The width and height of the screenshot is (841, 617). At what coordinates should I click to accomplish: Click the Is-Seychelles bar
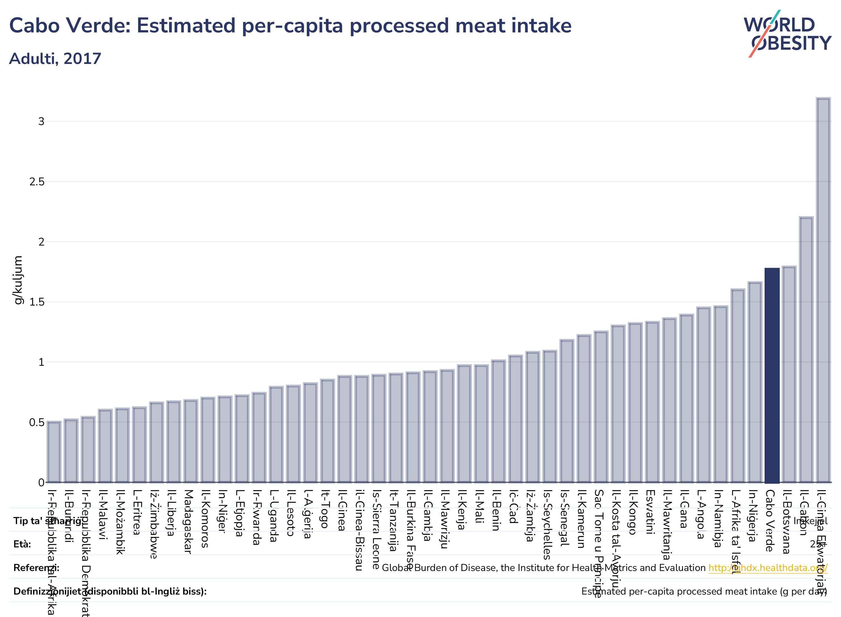coord(550,416)
